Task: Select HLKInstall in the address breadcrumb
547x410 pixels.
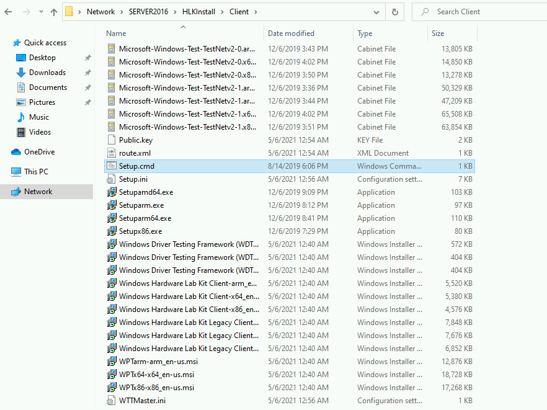Action: 198,12
